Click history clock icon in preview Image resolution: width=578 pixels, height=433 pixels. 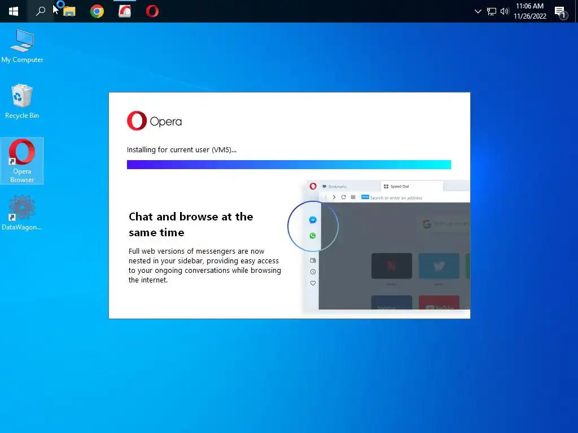tap(313, 272)
